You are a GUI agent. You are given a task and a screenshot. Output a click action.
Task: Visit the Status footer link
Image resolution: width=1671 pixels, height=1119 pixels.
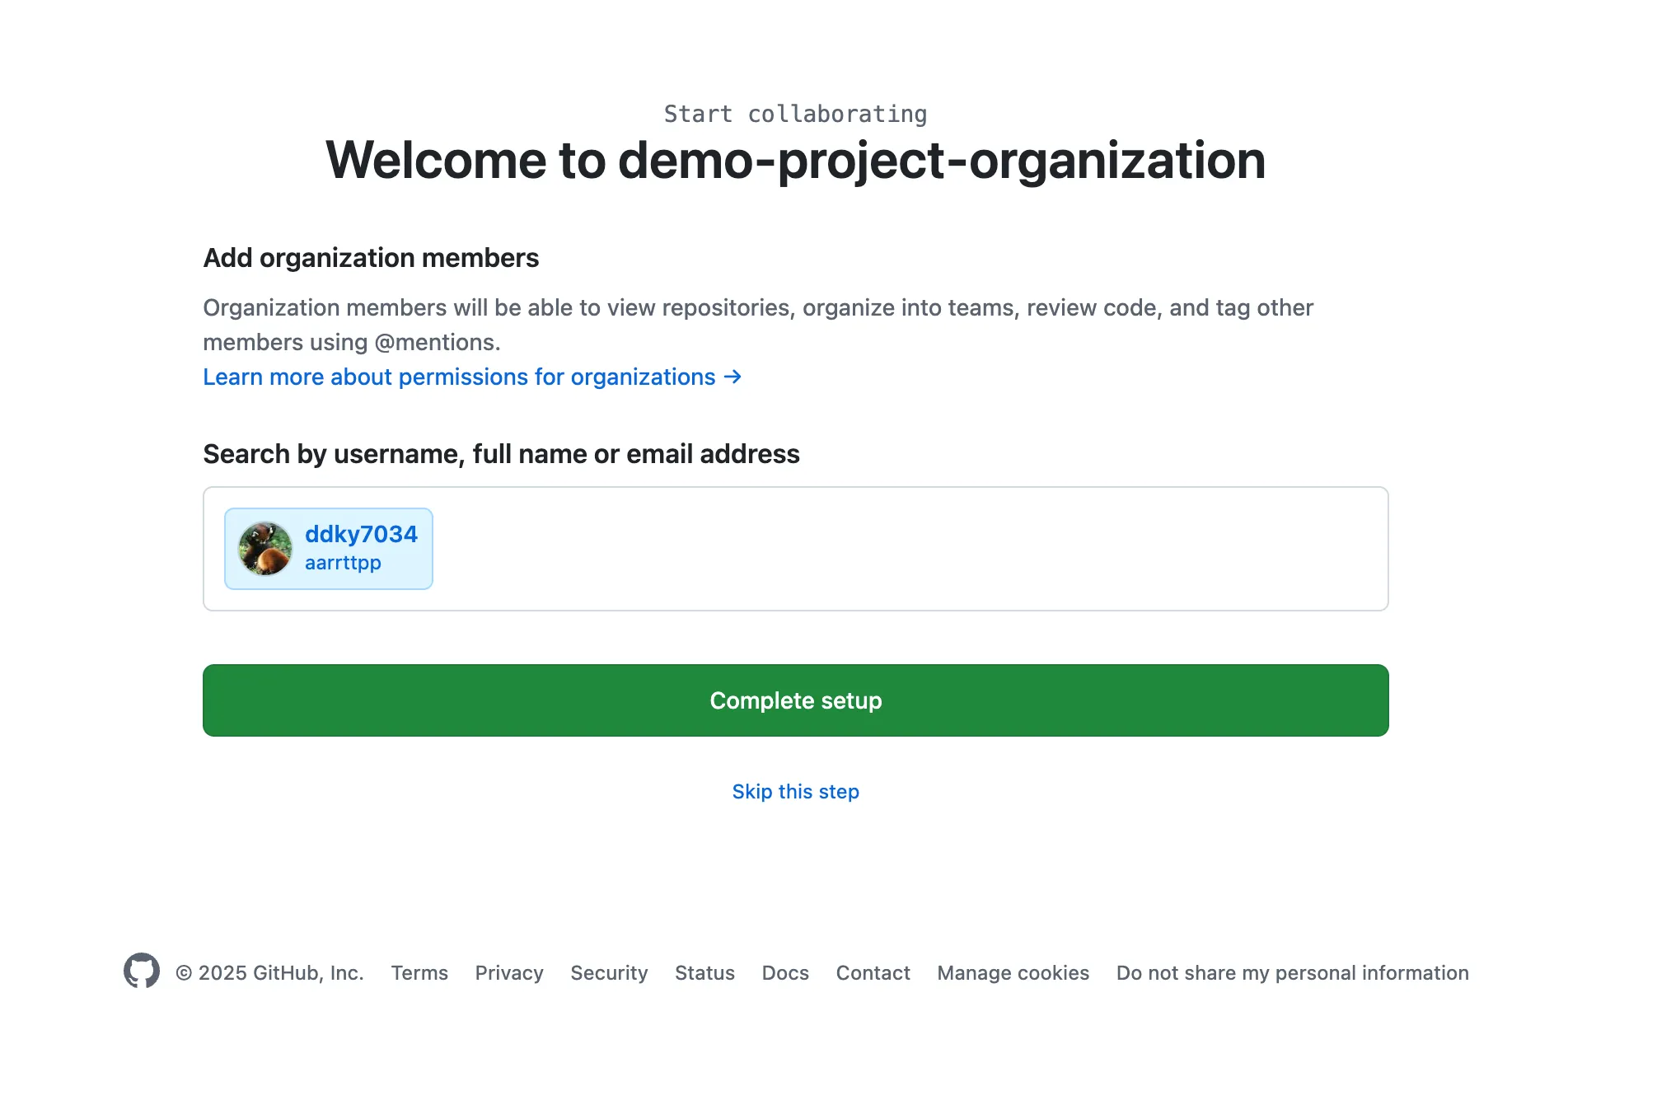tap(704, 973)
